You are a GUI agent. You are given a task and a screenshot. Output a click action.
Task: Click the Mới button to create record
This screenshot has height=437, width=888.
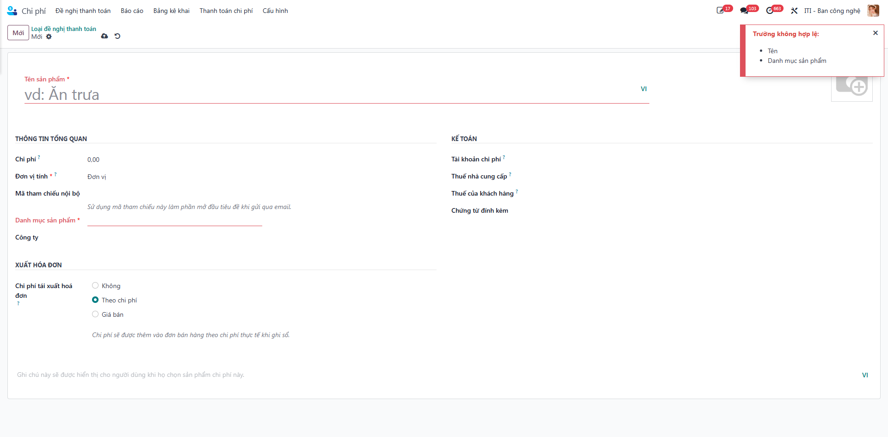coord(18,33)
